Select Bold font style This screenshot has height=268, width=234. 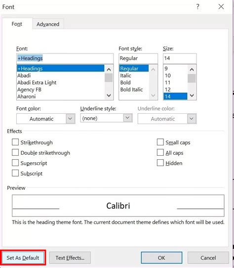tap(134, 83)
